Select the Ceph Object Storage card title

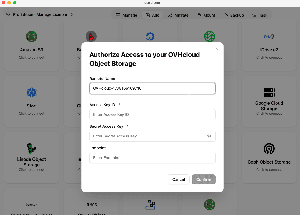(x=269, y=162)
